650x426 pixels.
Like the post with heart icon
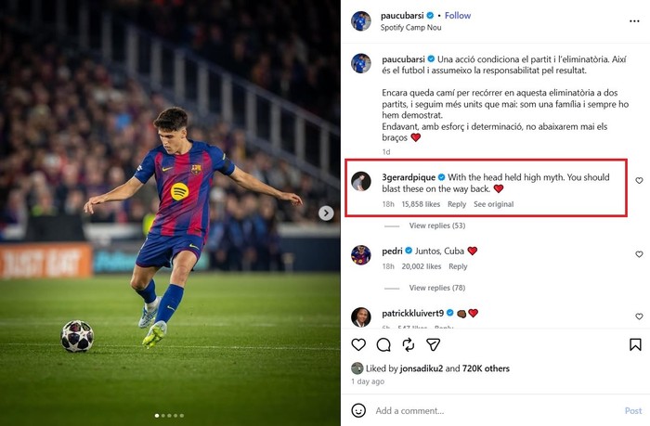(x=358, y=344)
